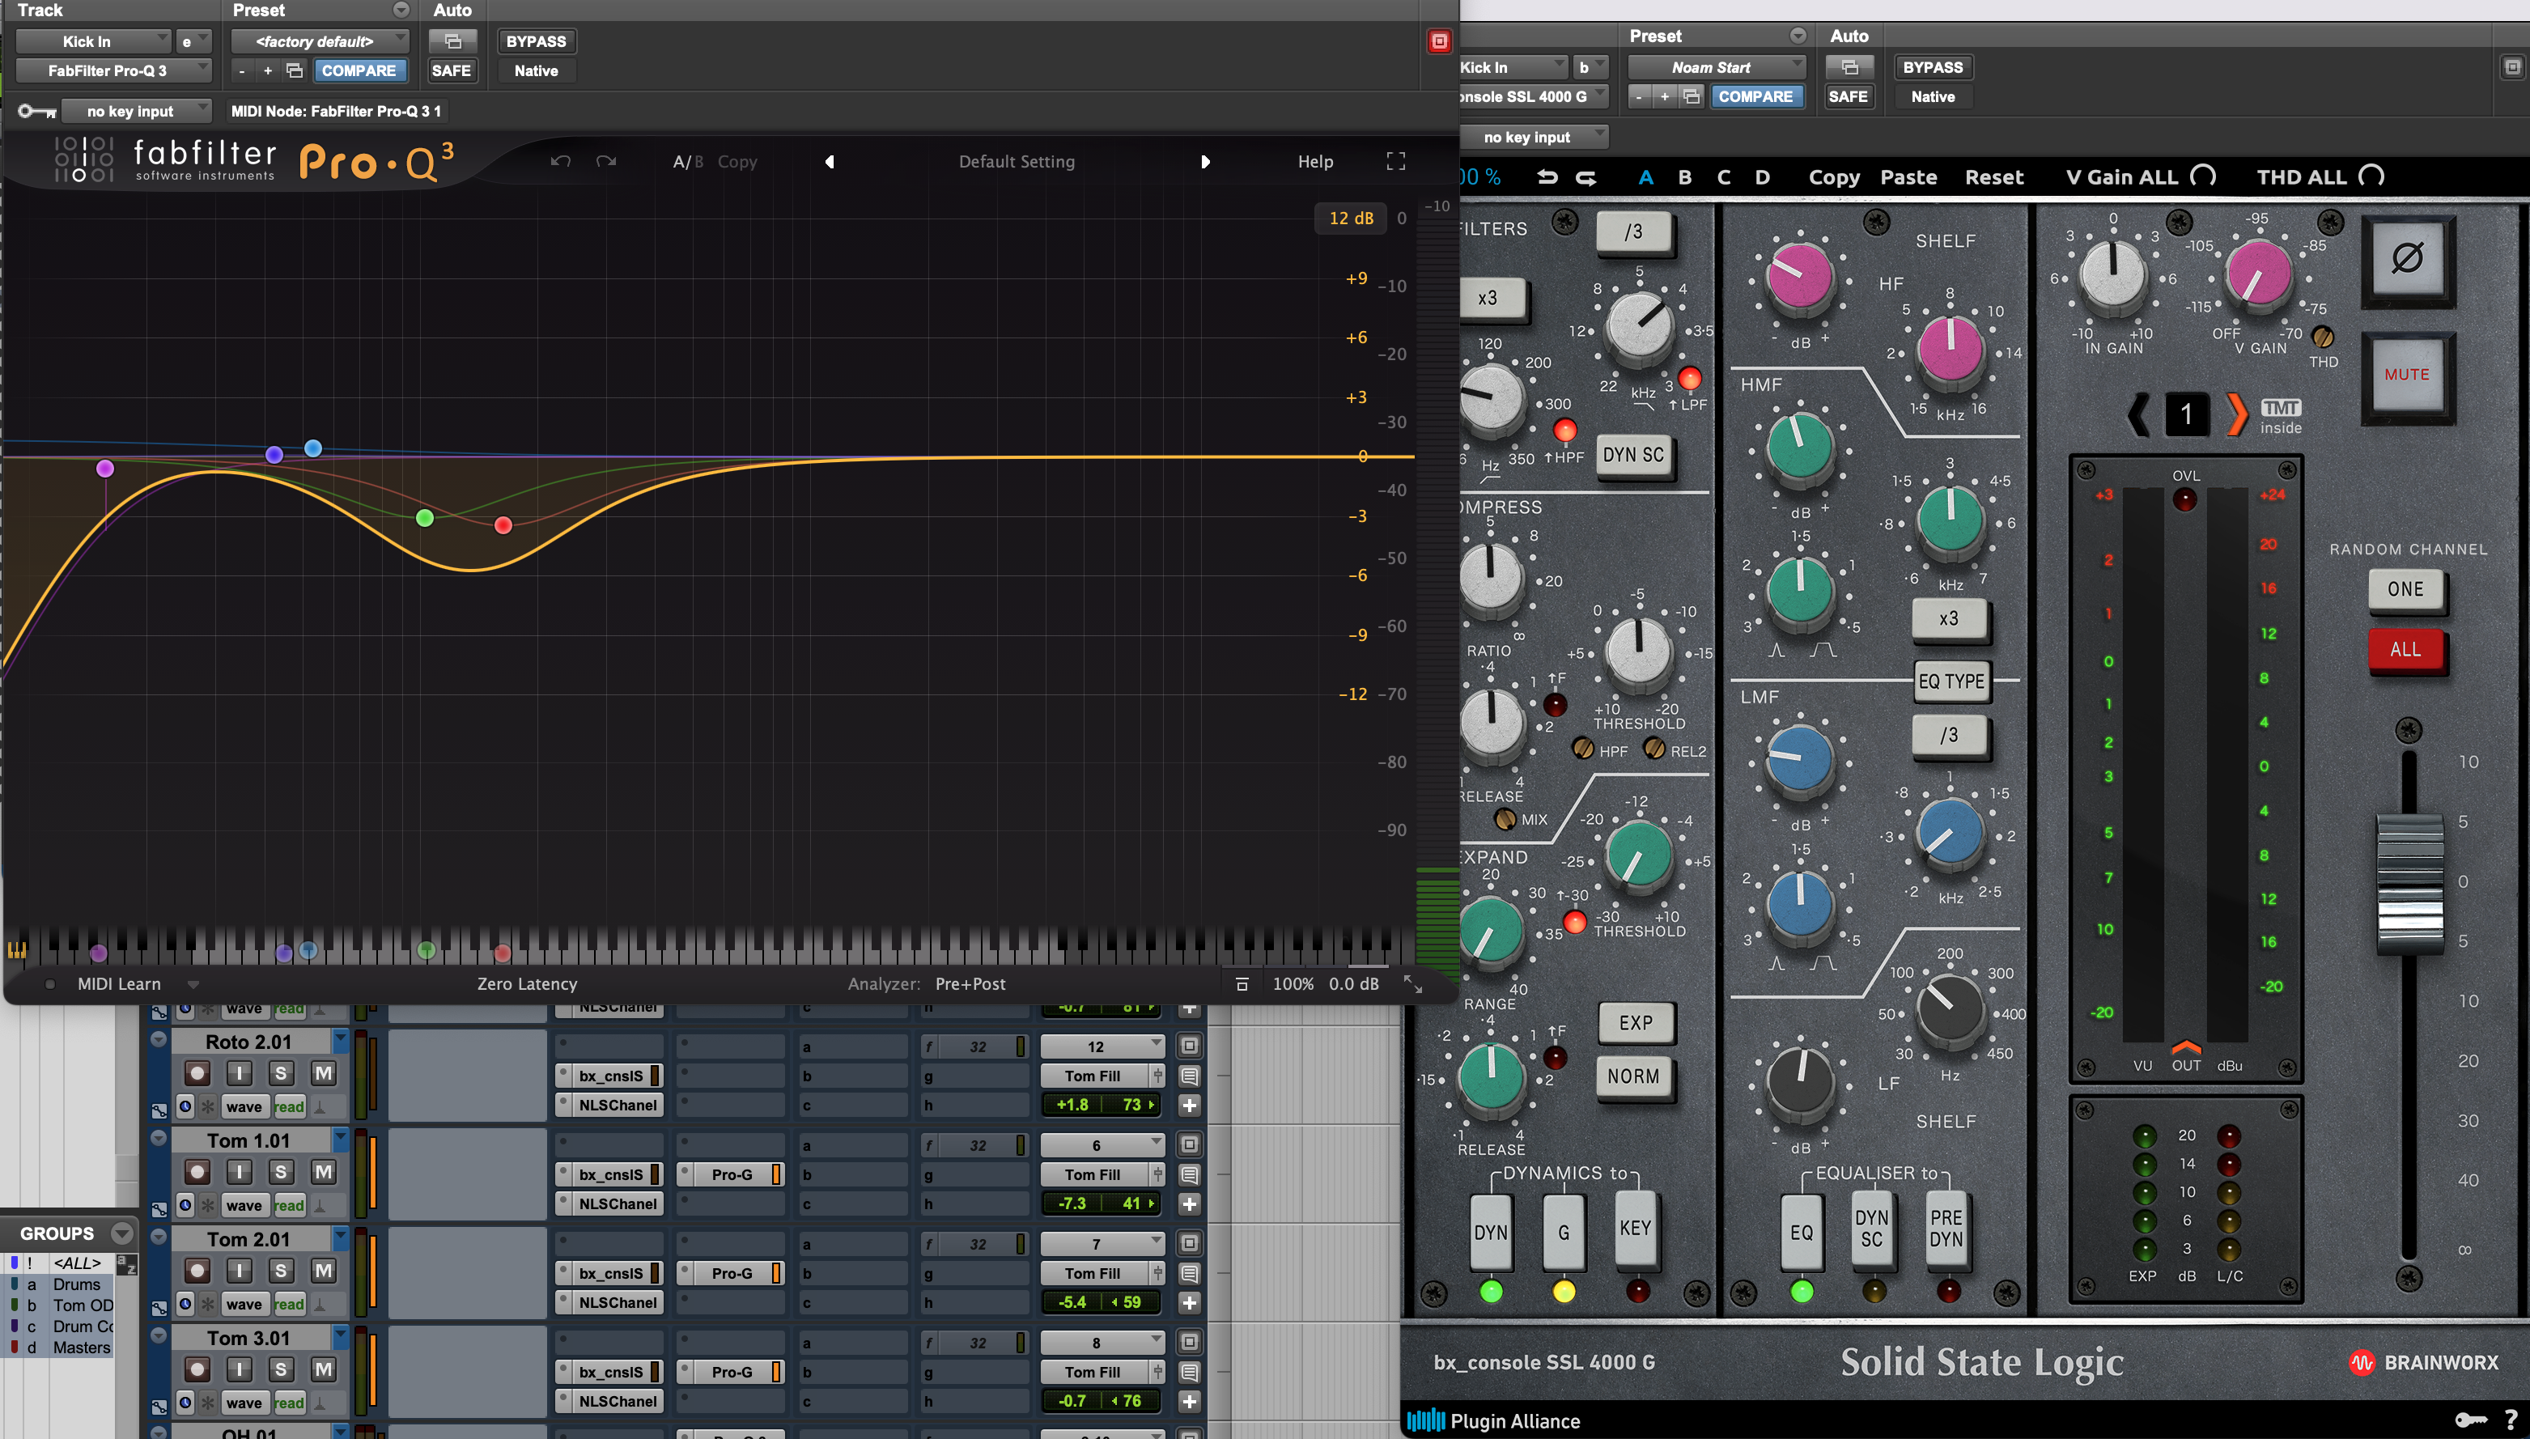Open the no key input dropdown in Pro-Q
2530x1439 pixels.
[137, 111]
